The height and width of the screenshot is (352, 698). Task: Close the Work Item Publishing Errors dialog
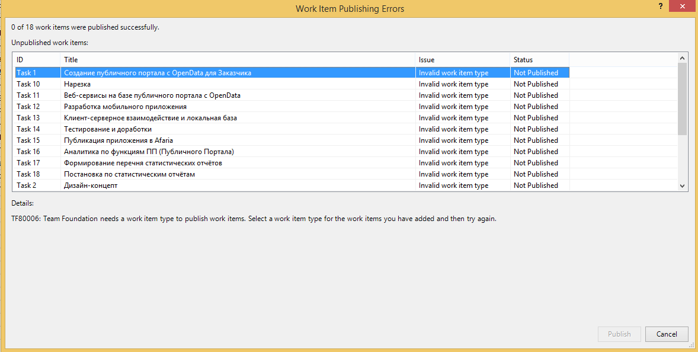point(683,6)
